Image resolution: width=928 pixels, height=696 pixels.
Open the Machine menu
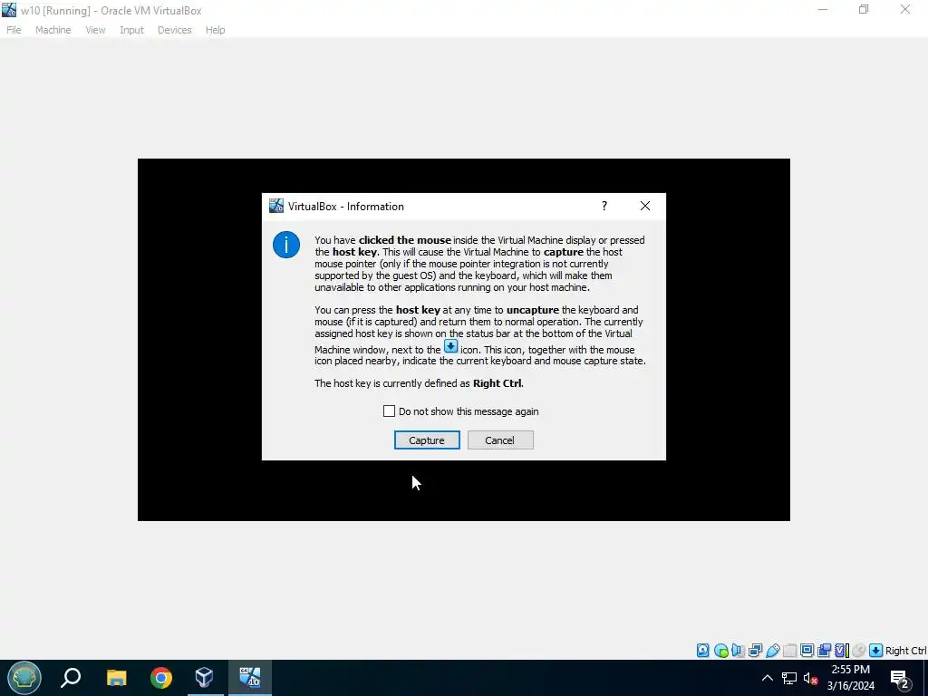pyautogui.click(x=53, y=30)
